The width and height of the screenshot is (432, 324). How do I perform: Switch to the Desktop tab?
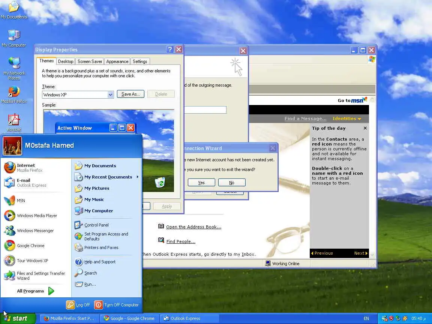(66, 61)
